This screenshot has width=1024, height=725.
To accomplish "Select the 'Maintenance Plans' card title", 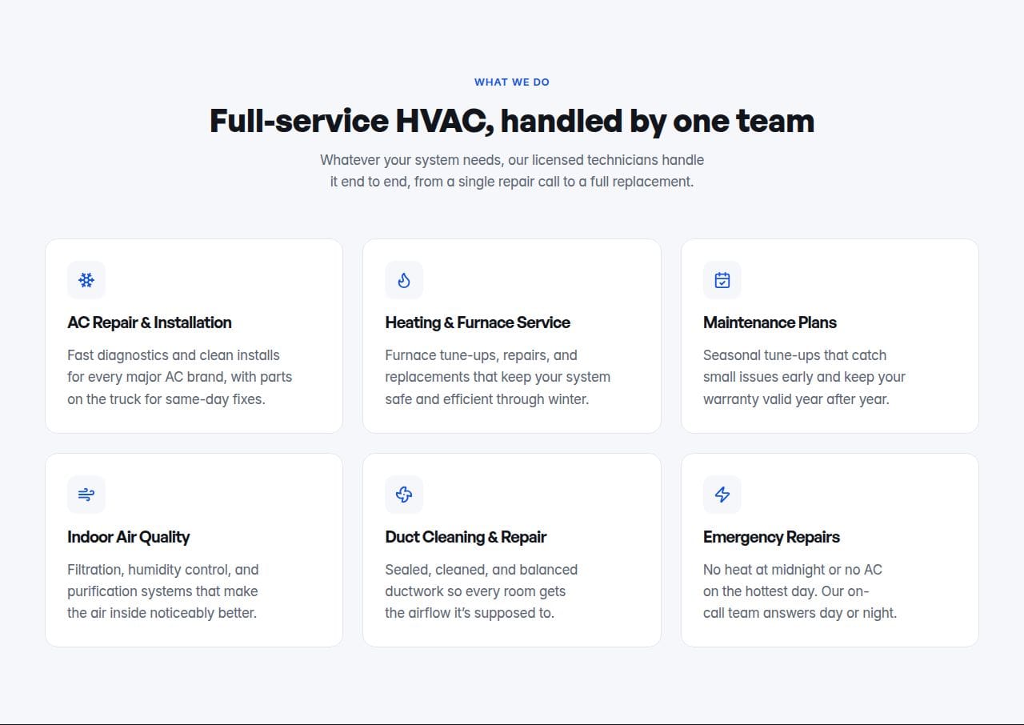I will click(x=770, y=322).
